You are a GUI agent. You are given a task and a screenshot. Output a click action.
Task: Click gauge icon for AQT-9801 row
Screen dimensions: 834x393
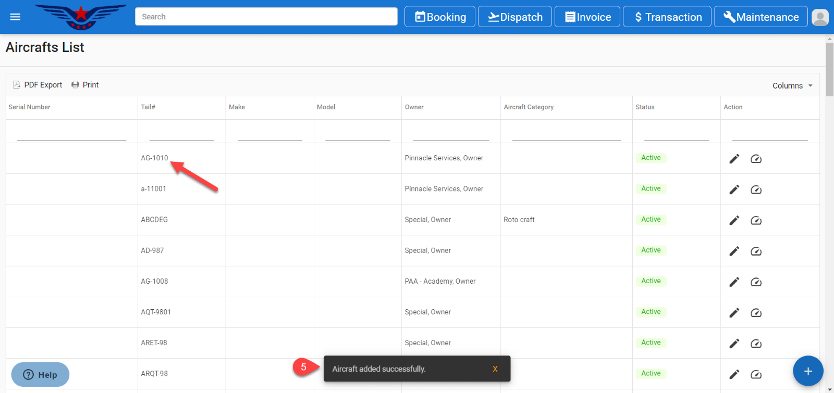point(756,313)
